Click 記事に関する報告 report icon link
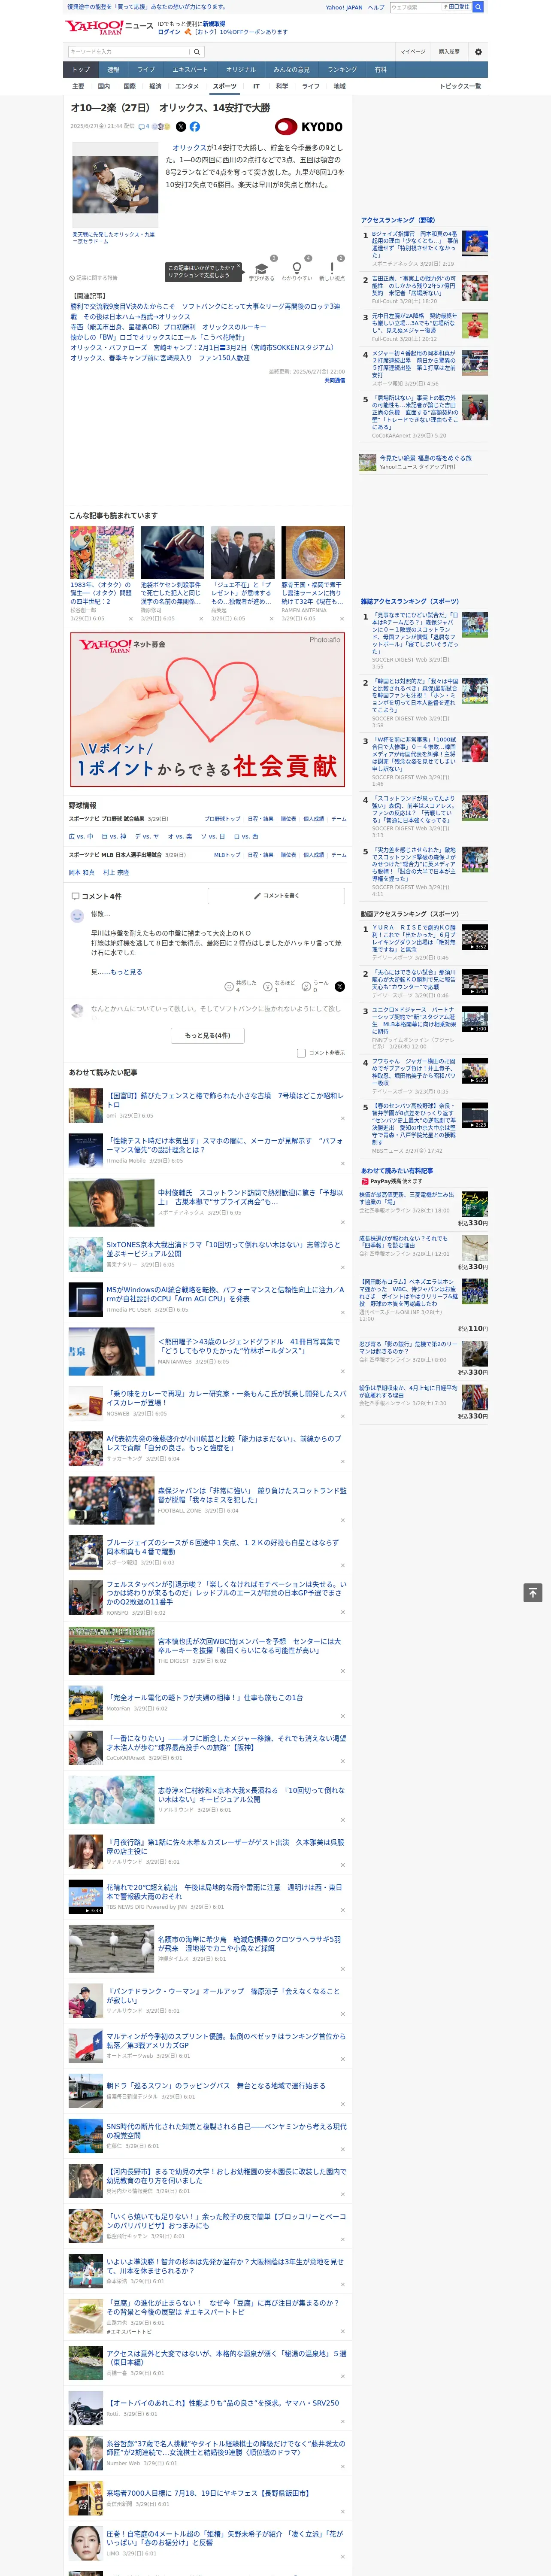The width and height of the screenshot is (551, 2576). (94, 278)
